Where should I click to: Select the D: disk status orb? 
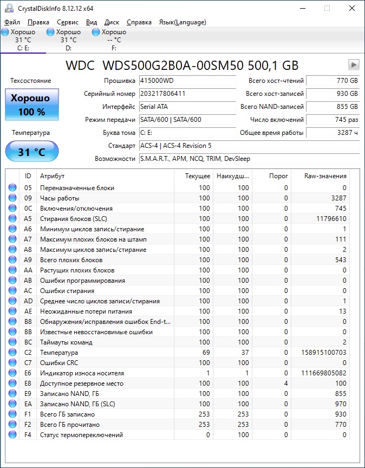click(x=51, y=32)
